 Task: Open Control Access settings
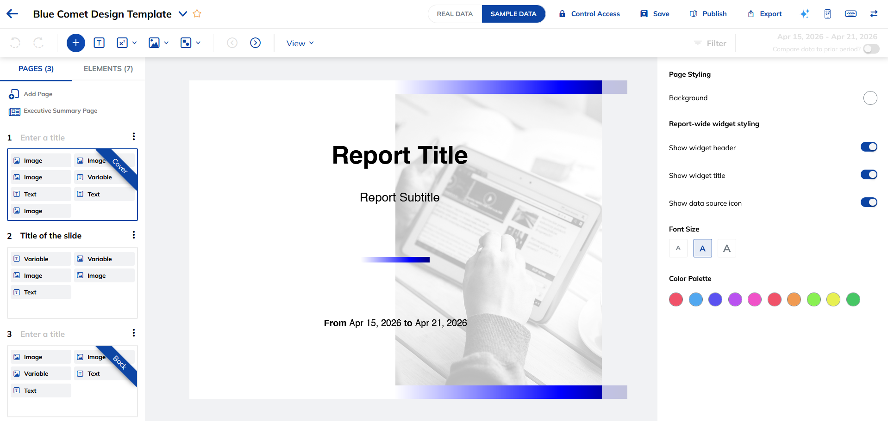[x=589, y=14]
